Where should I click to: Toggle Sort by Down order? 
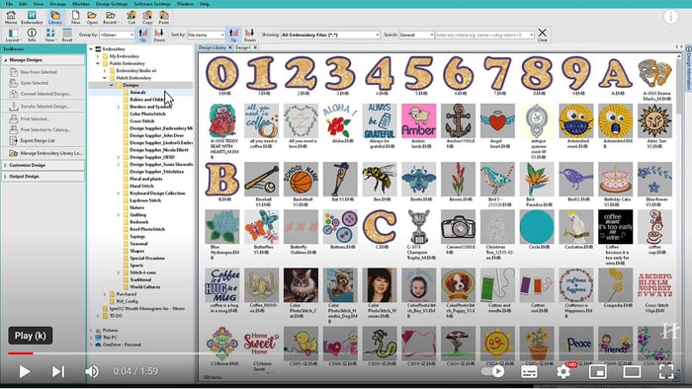[x=250, y=35]
